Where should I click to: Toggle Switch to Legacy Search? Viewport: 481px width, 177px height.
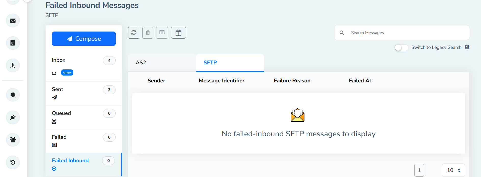click(x=401, y=48)
